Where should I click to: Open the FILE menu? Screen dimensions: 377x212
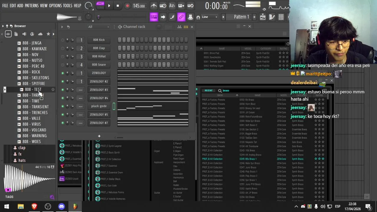pyautogui.click(x=5, y=6)
